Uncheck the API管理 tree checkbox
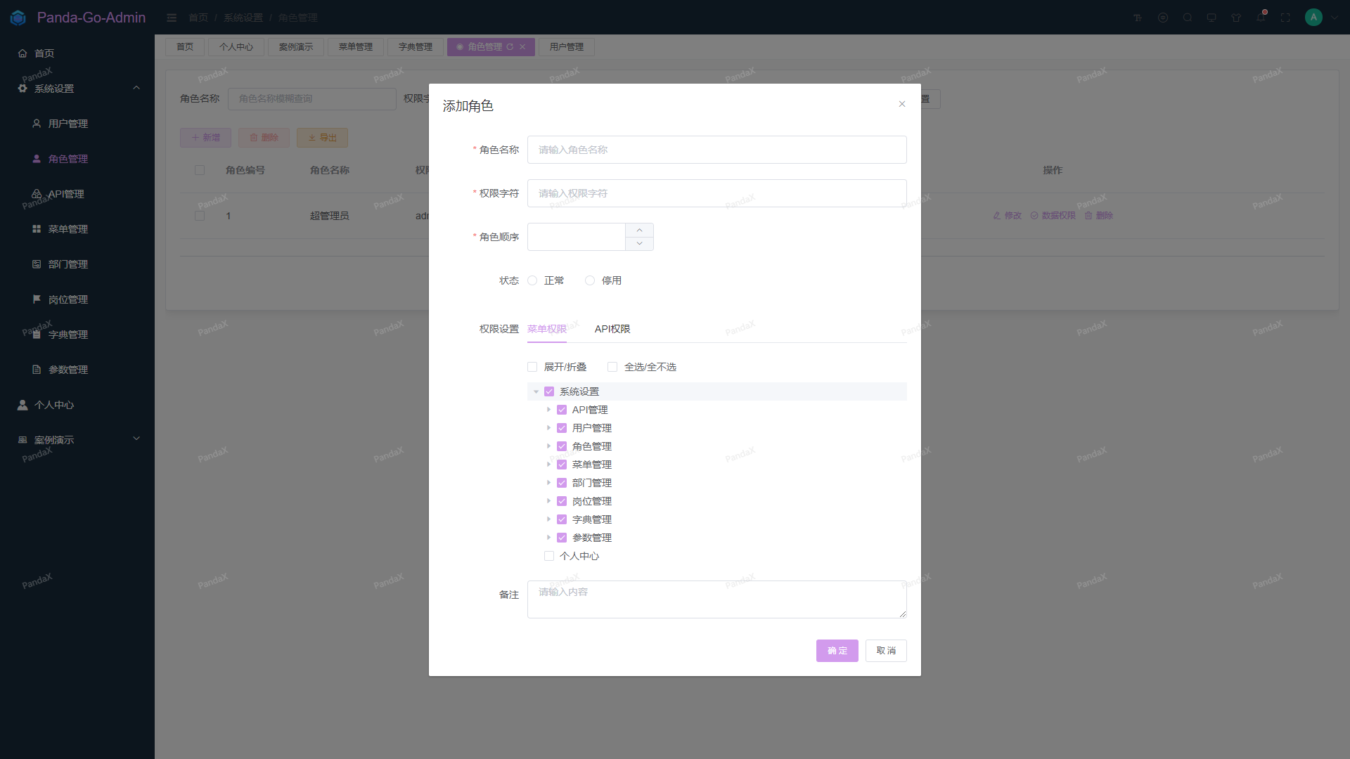Image resolution: width=1350 pixels, height=759 pixels. tap(562, 410)
